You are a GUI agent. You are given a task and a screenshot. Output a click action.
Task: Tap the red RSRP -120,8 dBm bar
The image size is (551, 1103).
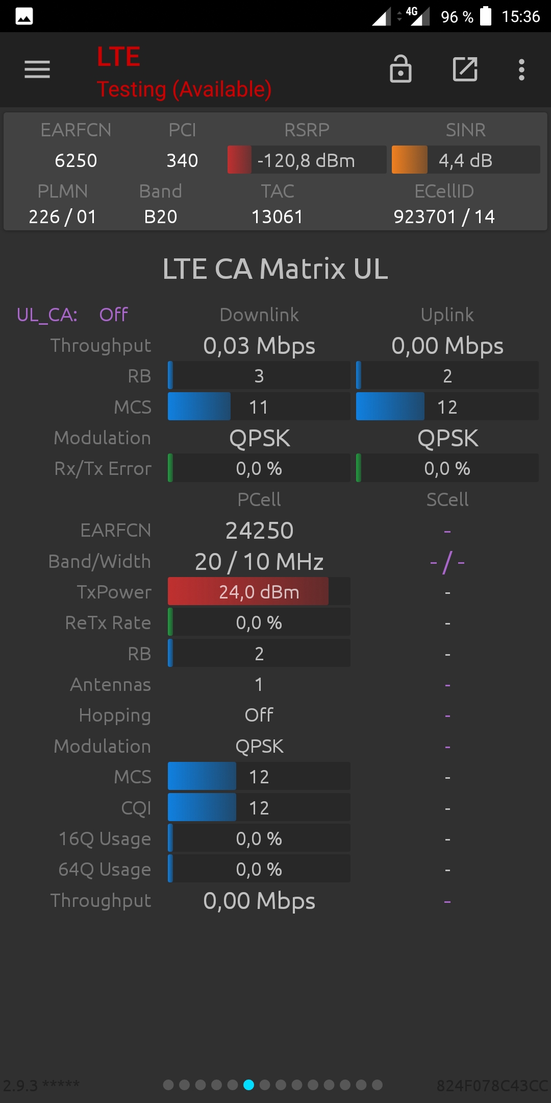(x=307, y=160)
